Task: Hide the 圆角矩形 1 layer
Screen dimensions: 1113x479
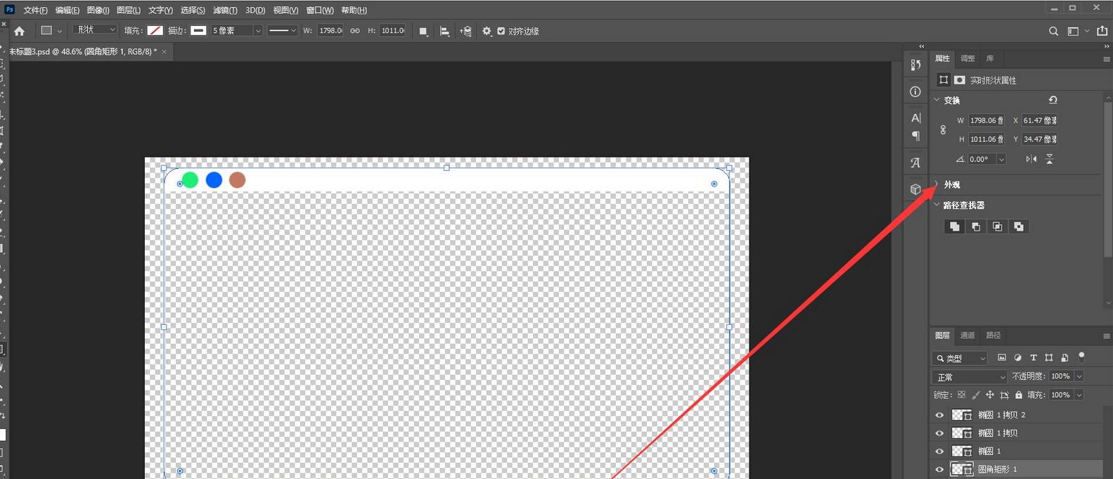Action: pos(939,469)
